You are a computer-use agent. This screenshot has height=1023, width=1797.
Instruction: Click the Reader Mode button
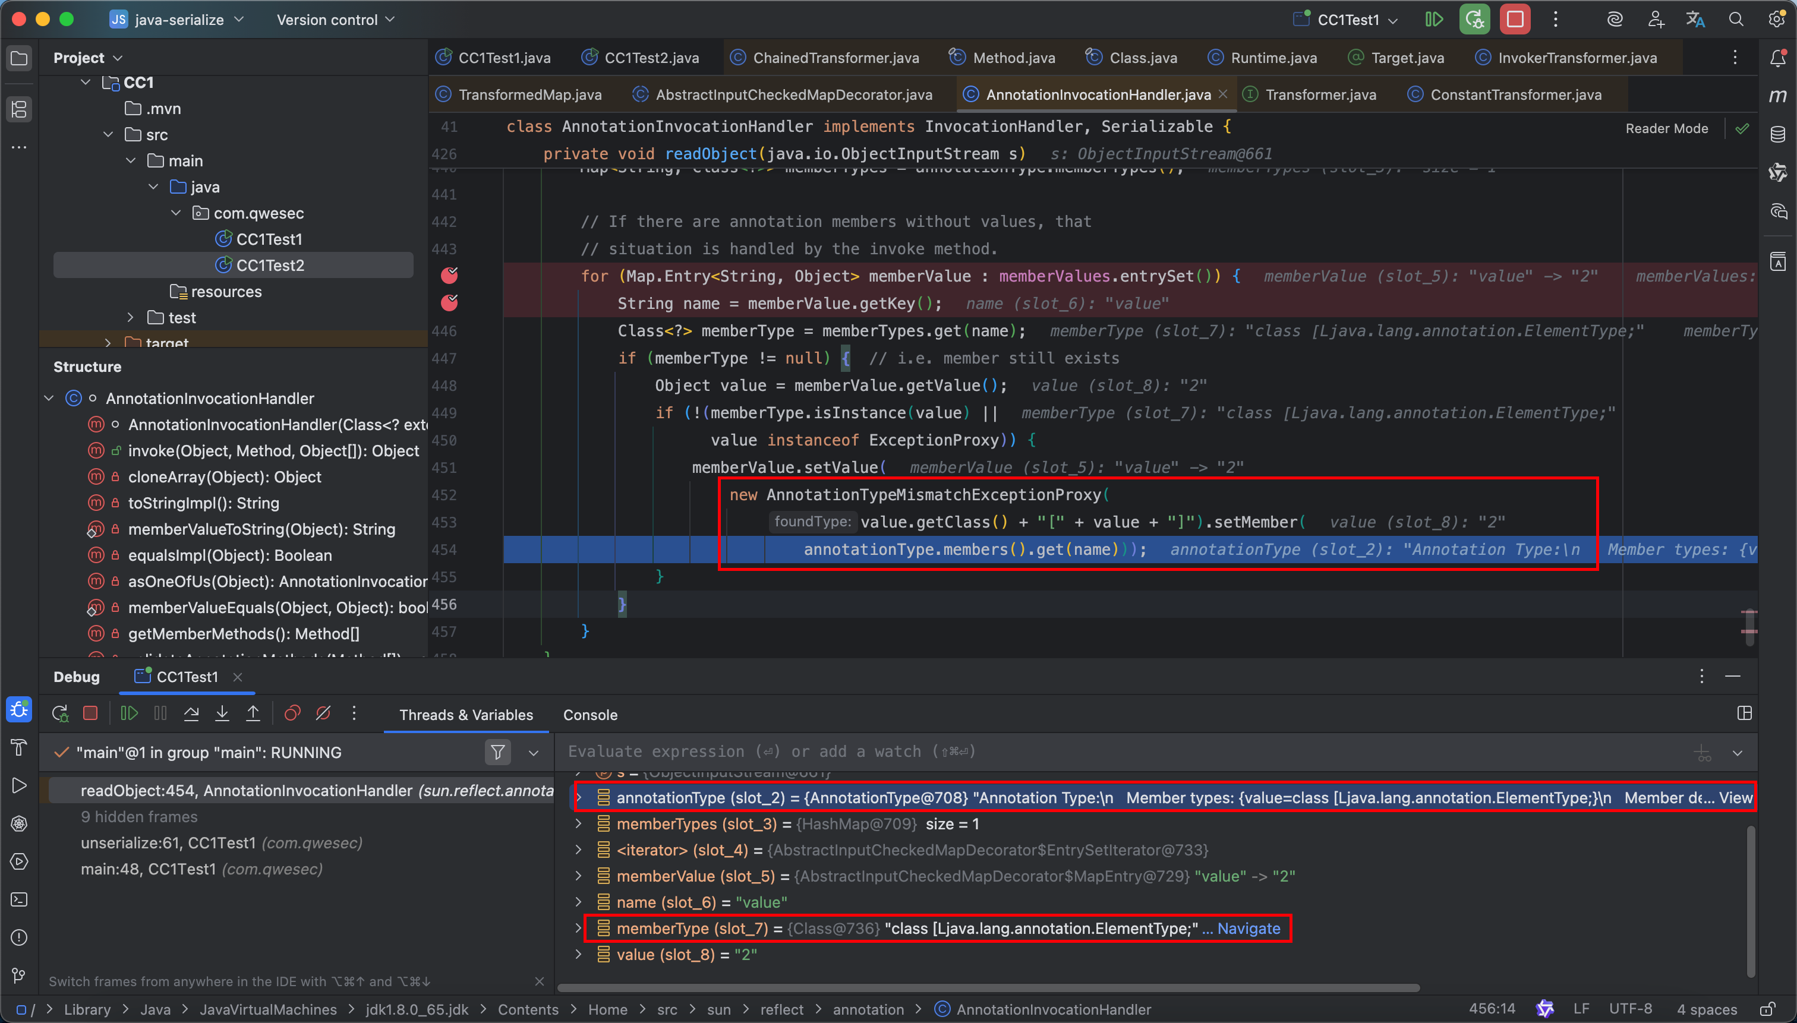click(x=1666, y=128)
